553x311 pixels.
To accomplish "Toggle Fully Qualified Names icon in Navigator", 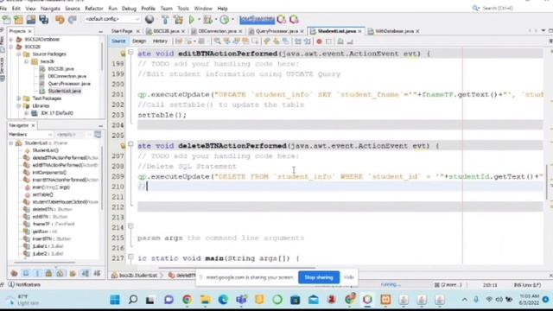I will [73, 273].
